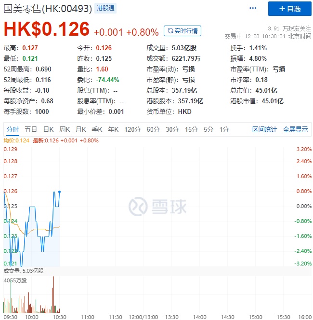Click the 昨收 value 0.125

click(x=104, y=58)
